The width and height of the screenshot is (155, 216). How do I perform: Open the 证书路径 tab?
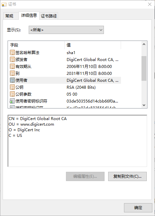click(49, 16)
